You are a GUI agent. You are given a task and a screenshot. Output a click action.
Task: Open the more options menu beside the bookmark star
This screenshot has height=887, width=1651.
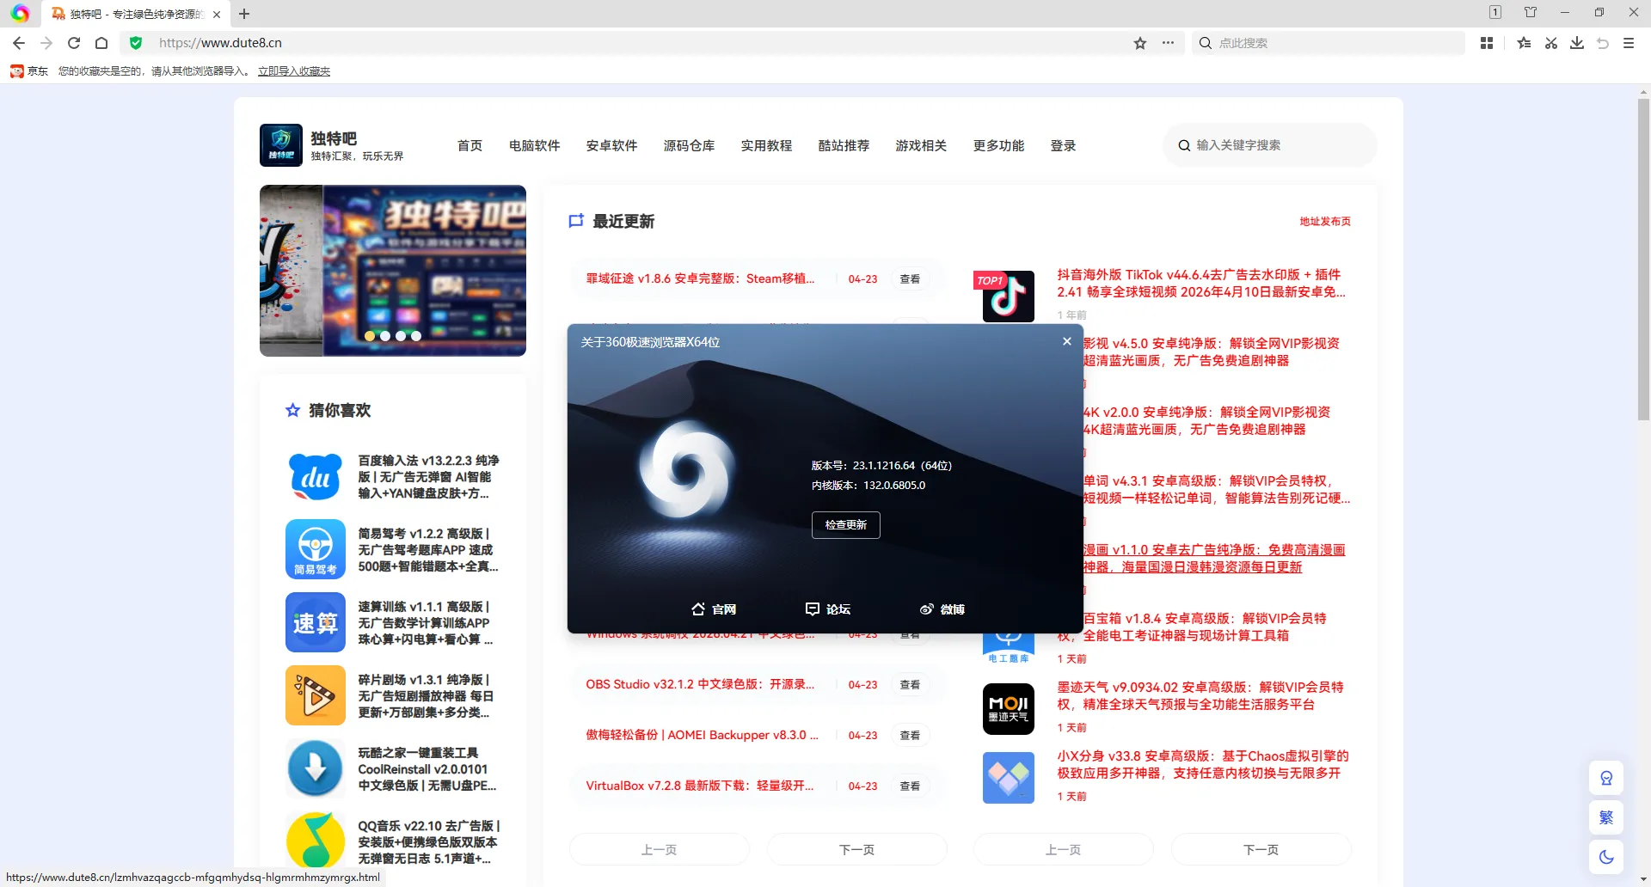(x=1168, y=42)
